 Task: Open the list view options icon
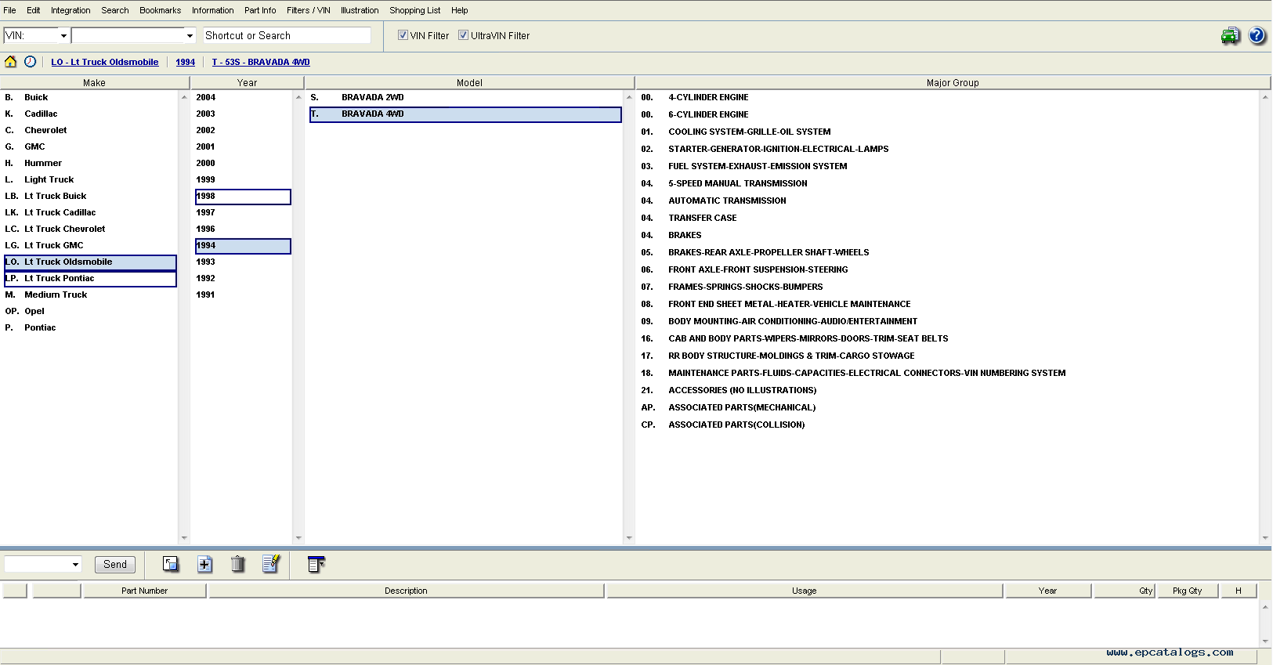click(x=316, y=564)
